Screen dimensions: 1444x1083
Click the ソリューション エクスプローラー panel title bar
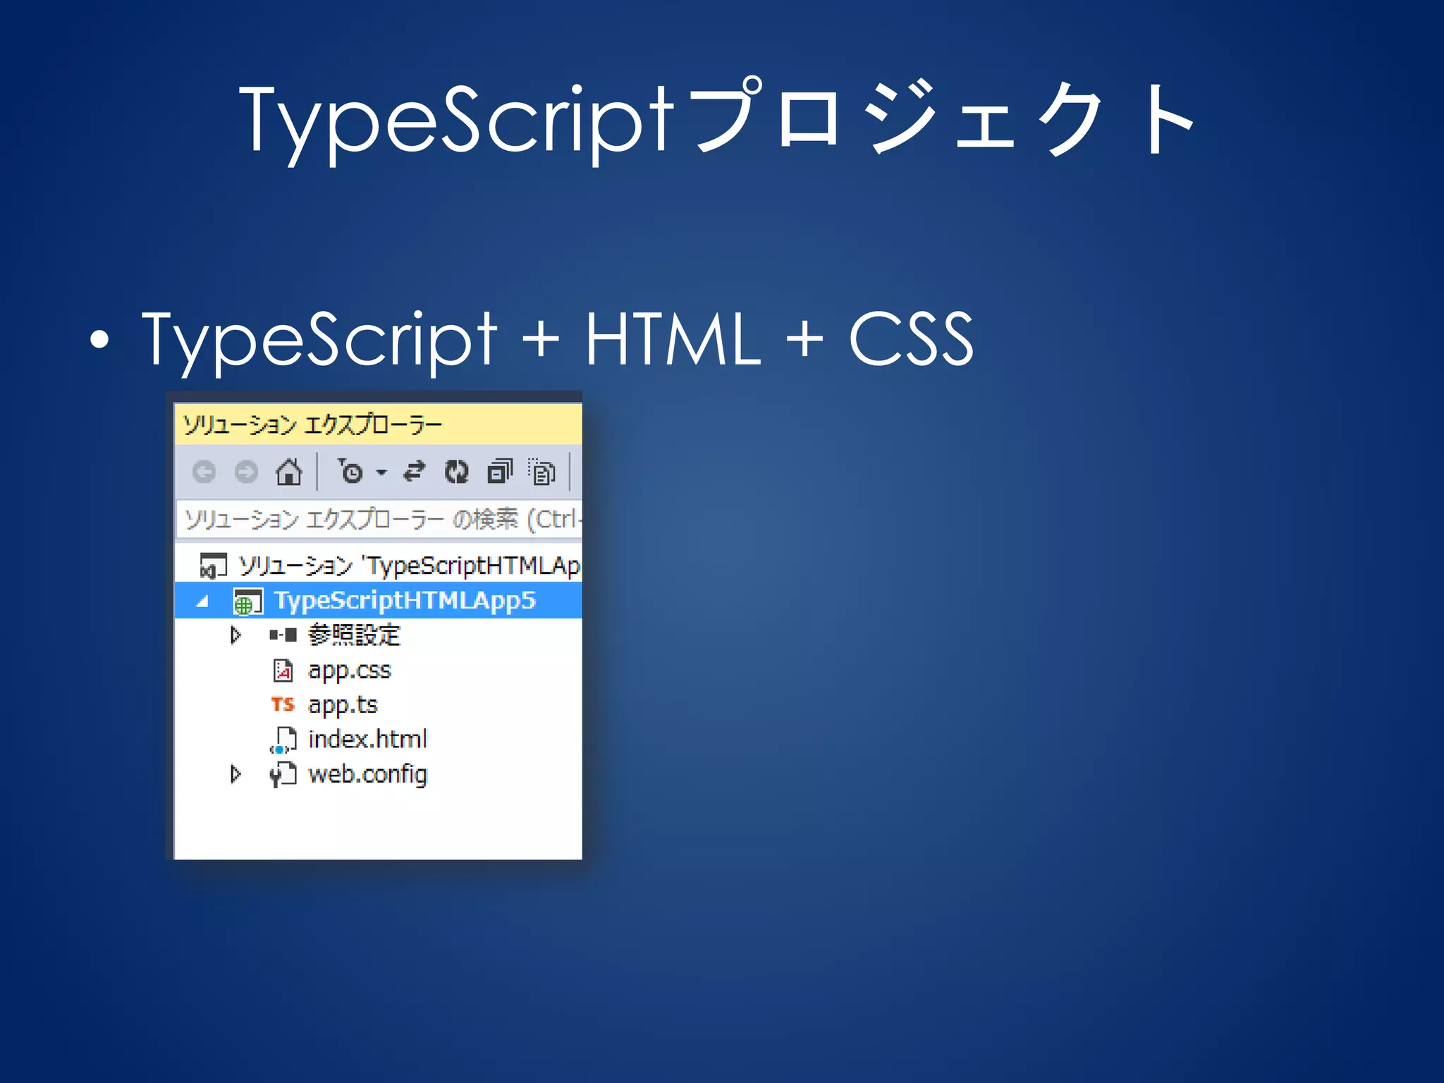[378, 424]
